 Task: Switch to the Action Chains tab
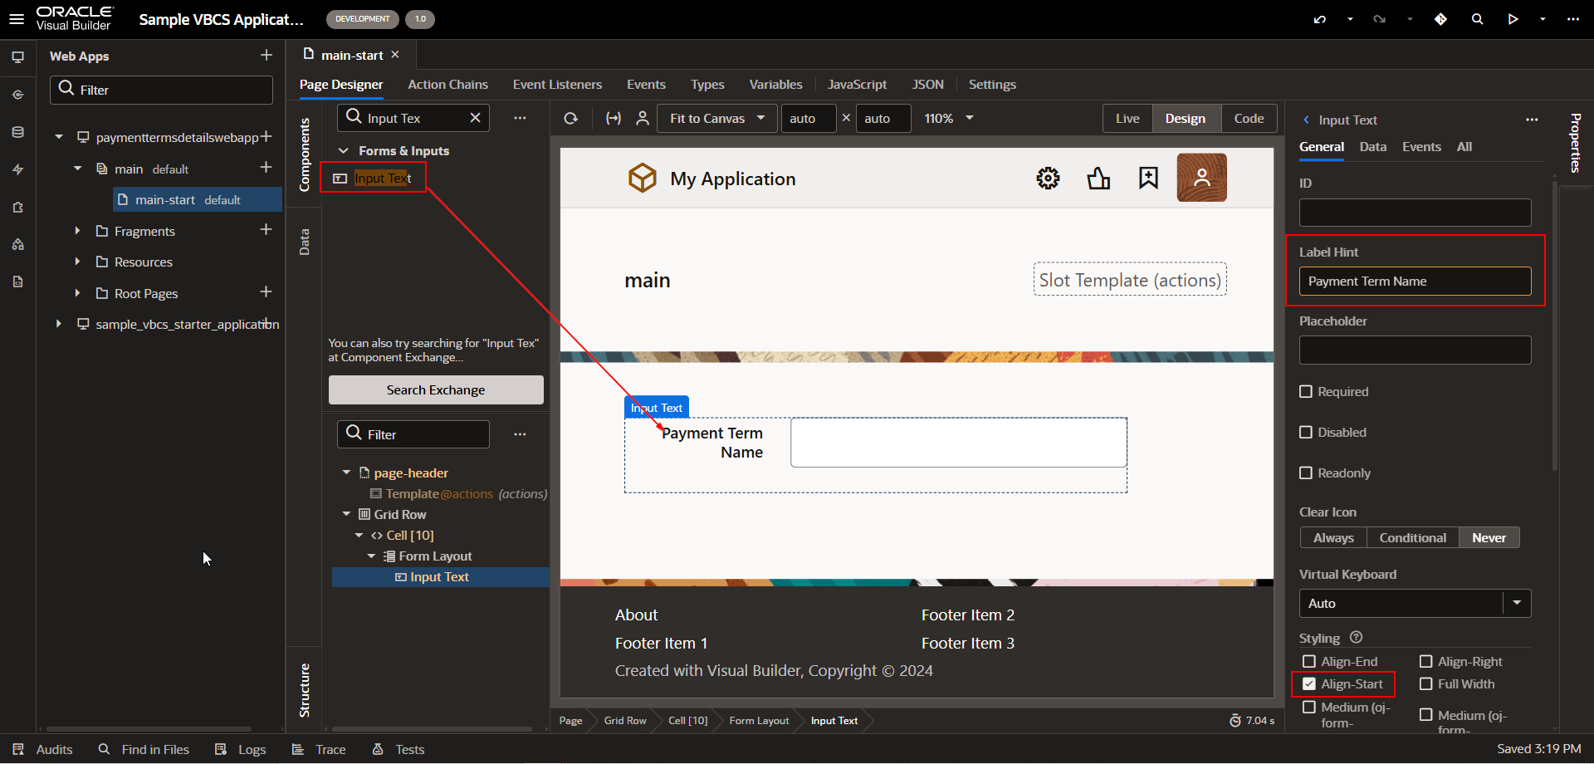click(448, 85)
